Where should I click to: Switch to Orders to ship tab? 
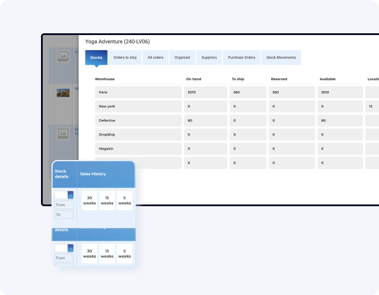[125, 58]
